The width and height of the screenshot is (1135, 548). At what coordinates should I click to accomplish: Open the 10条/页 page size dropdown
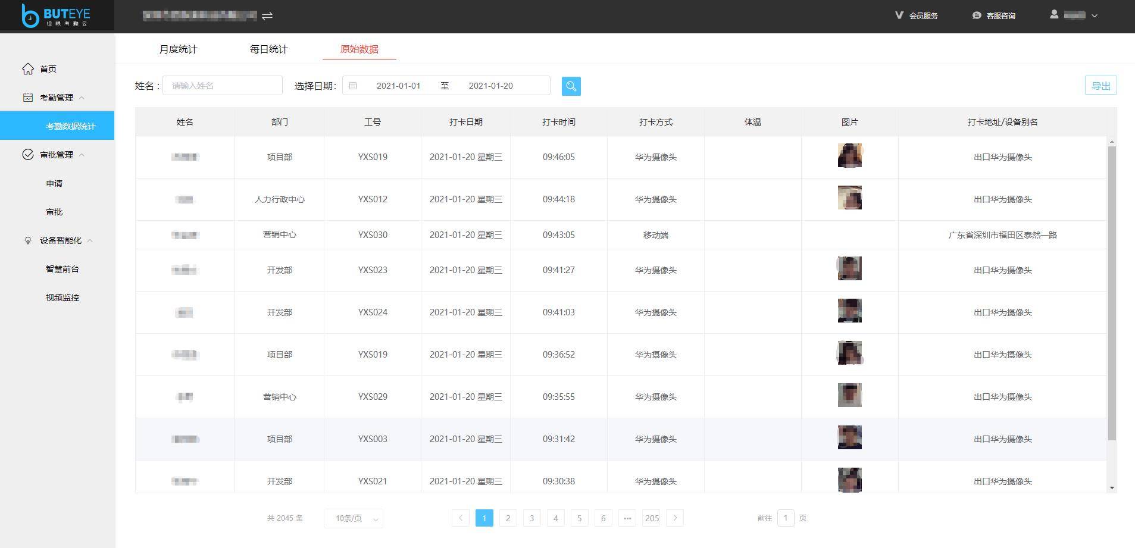coord(353,518)
